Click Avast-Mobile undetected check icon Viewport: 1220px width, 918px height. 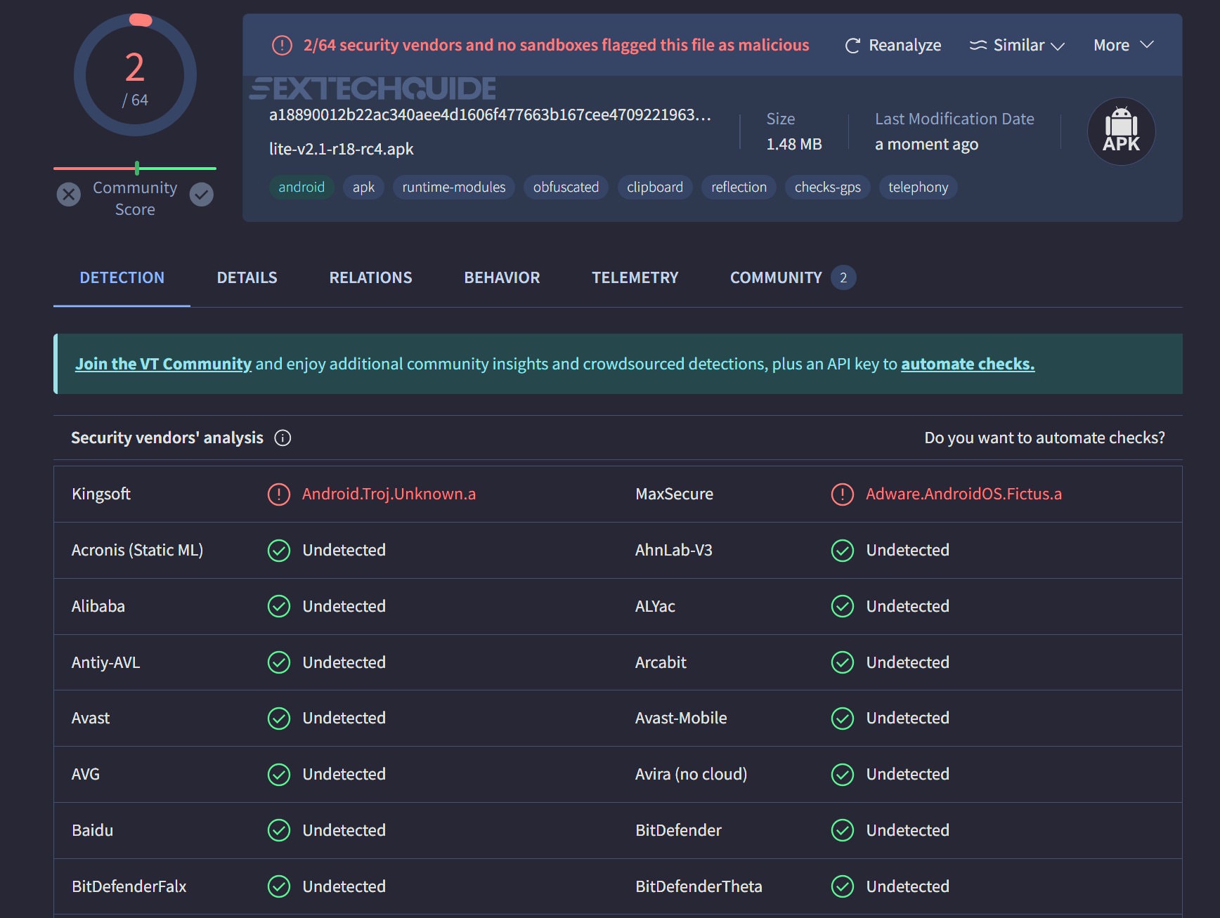[843, 719]
